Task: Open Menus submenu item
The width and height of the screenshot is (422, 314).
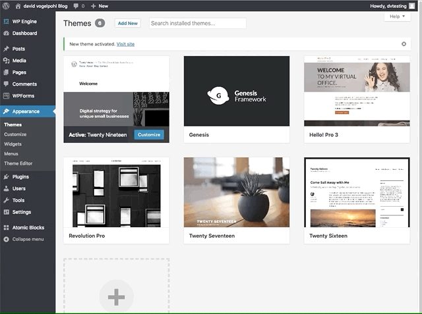Action: click(x=11, y=153)
